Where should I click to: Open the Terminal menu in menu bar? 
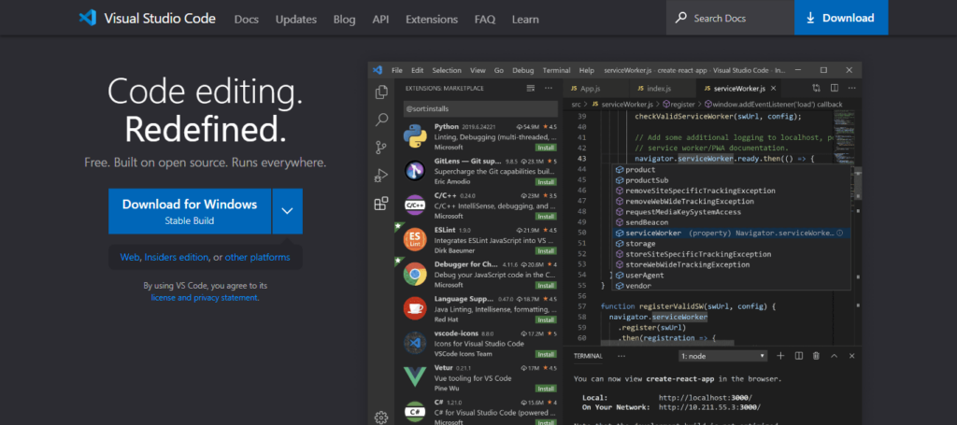coord(556,70)
